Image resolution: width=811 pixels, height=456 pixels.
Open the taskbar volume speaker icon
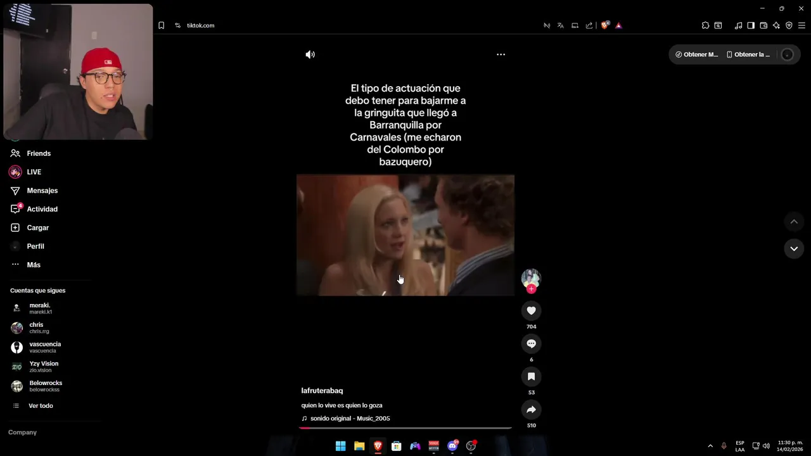click(x=766, y=446)
